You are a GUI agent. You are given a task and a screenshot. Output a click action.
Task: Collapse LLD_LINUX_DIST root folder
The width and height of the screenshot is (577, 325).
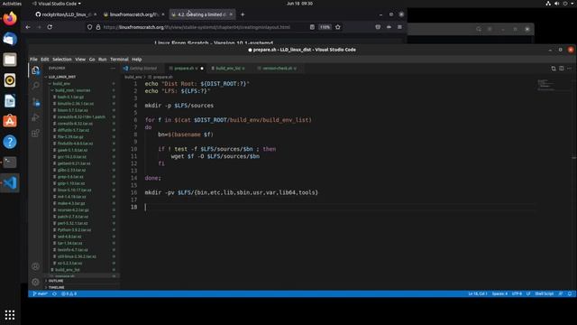click(x=62, y=77)
